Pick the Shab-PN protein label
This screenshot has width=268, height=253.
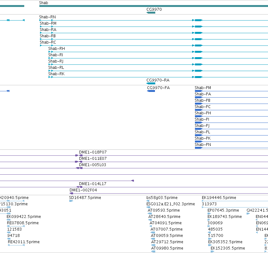[203, 145]
